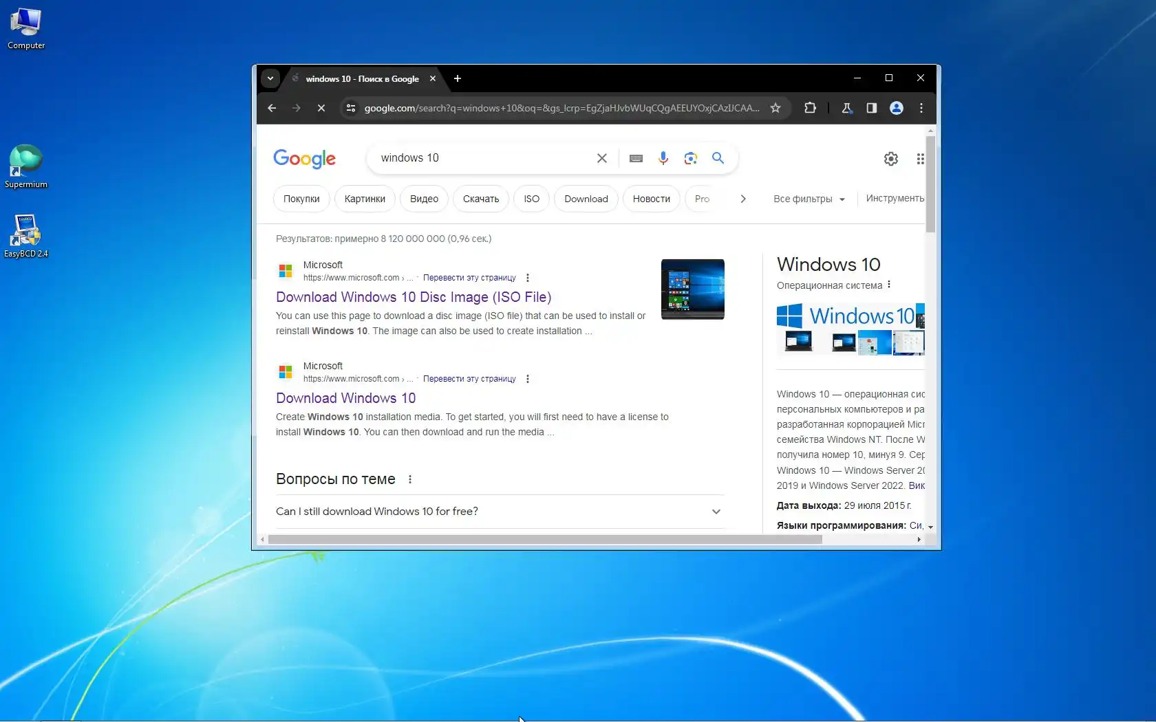Click the horizontal scroll-right arrow
Screen dimensions: 1156x722
click(x=919, y=540)
